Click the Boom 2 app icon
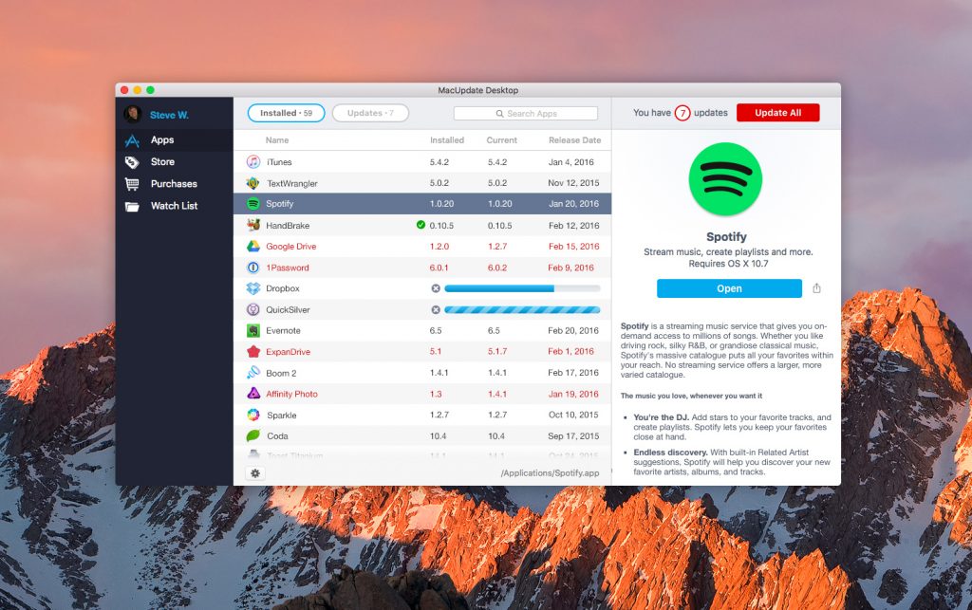This screenshot has height=610, width=972. pos(252,373)
